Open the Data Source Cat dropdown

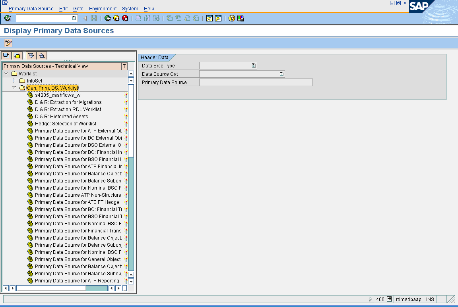[x=281, y=74]
